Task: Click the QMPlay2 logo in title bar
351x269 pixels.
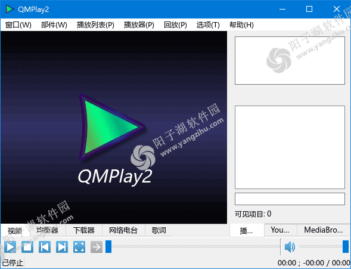Action: pyautogui.click(x=10, y=9)
